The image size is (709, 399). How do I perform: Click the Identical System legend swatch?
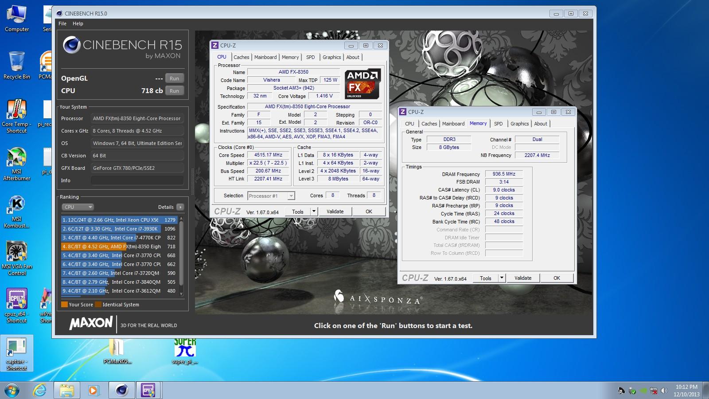click(98, 305)
